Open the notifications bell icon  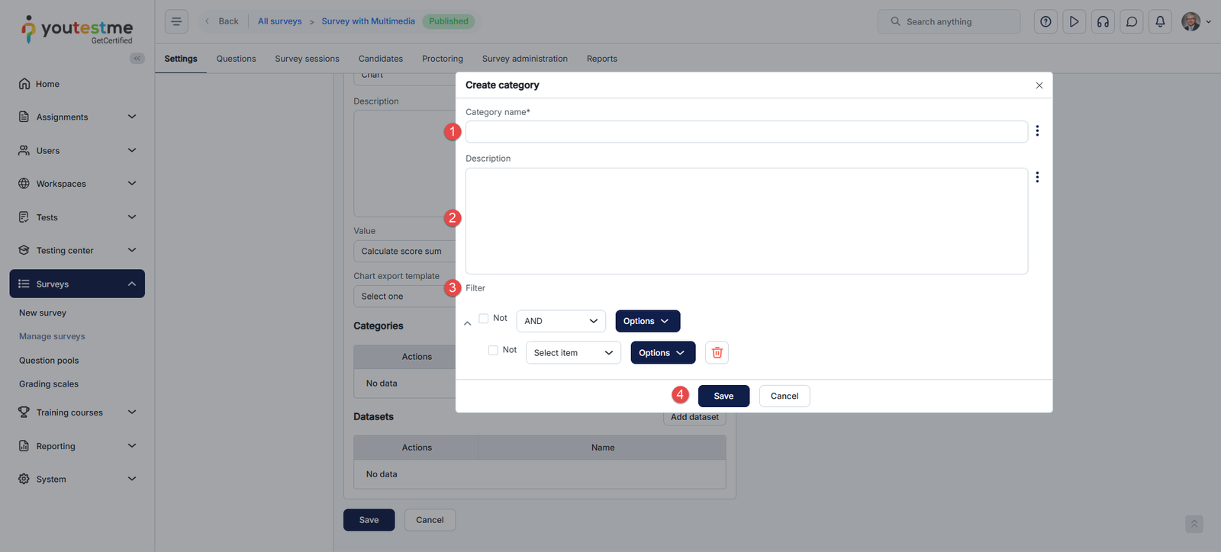click(x=1160, y=21)
